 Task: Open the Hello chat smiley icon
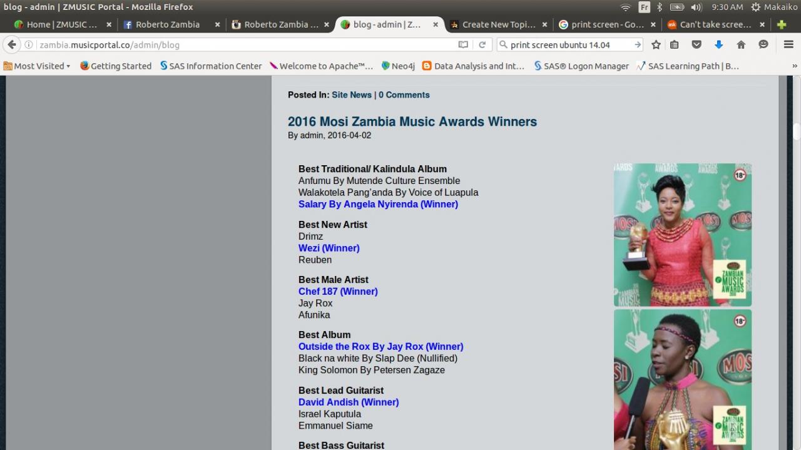tap(763, 44)
